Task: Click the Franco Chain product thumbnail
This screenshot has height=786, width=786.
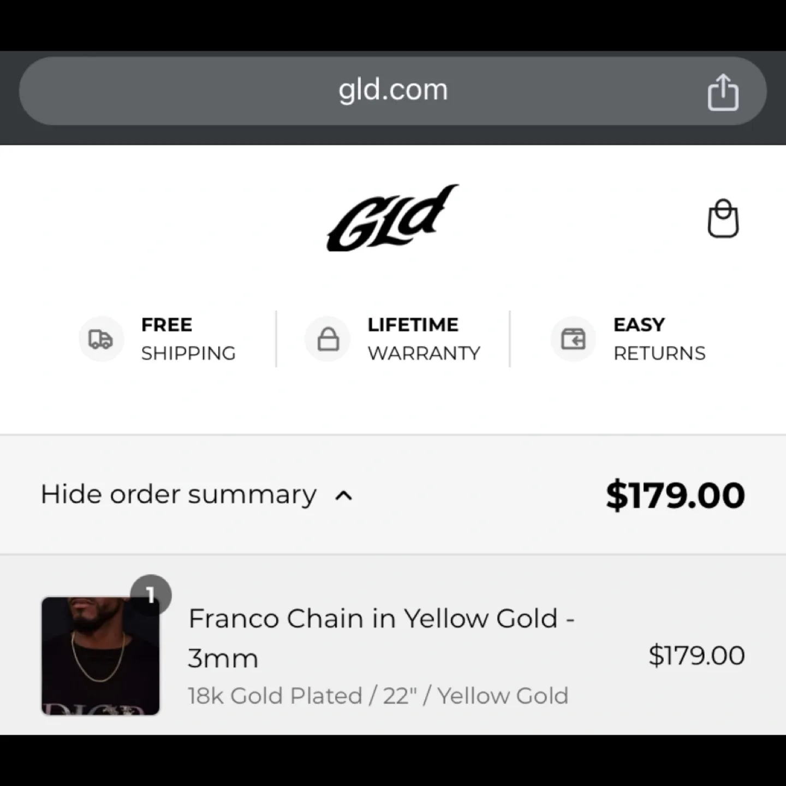Action: point(101,656)
